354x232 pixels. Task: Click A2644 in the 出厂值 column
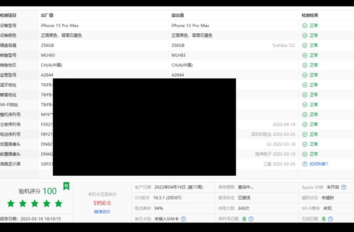(x=47, y=75)
